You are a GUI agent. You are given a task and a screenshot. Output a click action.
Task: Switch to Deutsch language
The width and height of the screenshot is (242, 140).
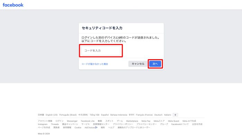[158, 115]
